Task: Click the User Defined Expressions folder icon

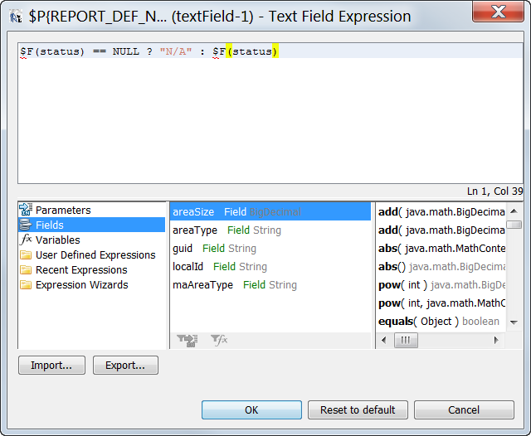Action: (25, 254)
